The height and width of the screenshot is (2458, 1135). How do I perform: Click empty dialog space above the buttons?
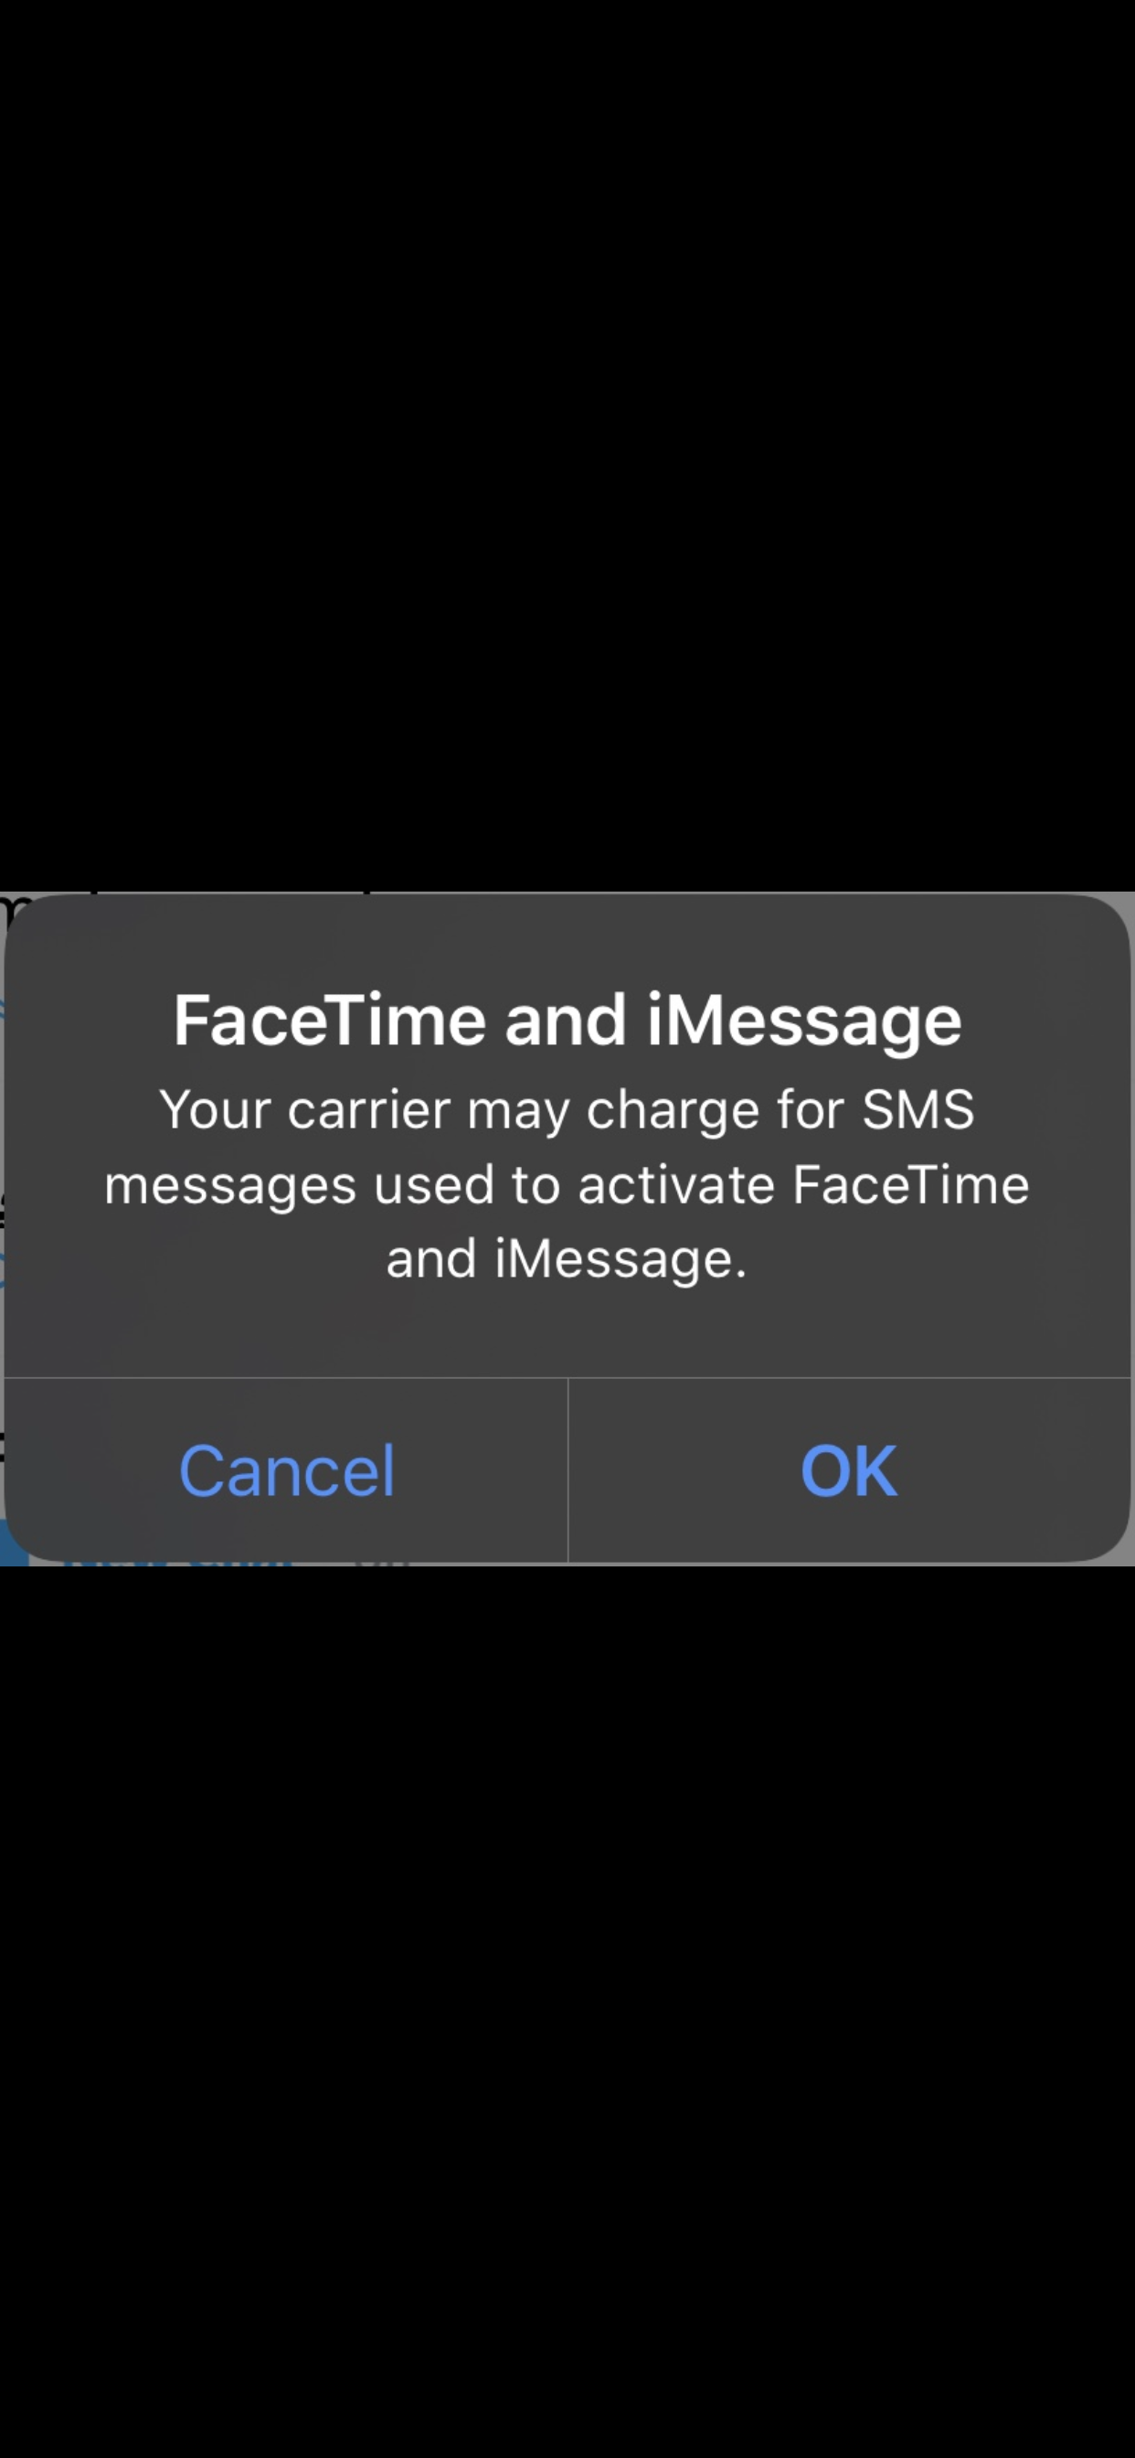click(x=567, y=1332)
